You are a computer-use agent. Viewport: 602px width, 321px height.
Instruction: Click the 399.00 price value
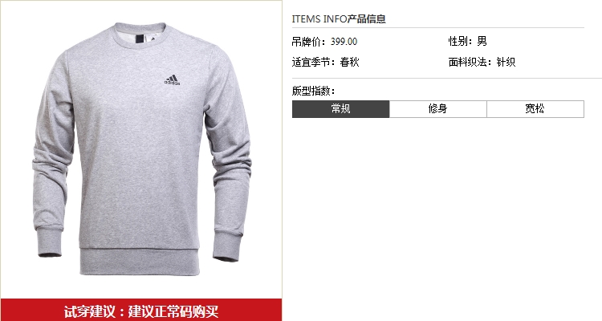(344, 42)
